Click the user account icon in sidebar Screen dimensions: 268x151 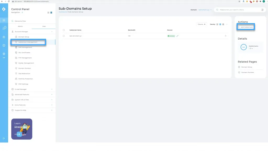coord(4,37)
